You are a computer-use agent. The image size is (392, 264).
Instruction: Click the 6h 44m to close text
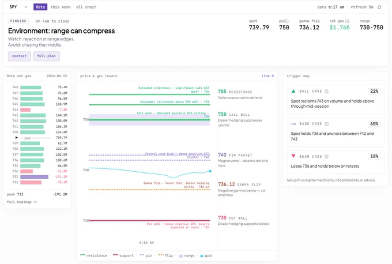(x=52, y=21)
